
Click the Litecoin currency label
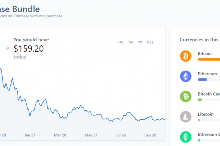click(206, 114)
